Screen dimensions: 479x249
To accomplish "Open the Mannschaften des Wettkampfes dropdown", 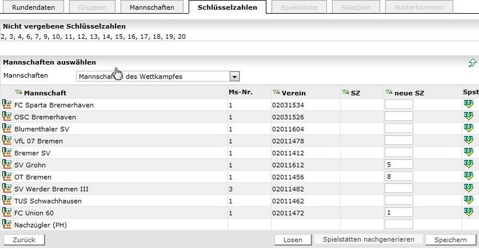I will pyautogui.click(x=235, y=77).
